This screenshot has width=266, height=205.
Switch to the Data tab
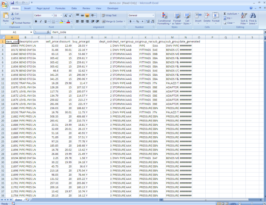(74, 8)
